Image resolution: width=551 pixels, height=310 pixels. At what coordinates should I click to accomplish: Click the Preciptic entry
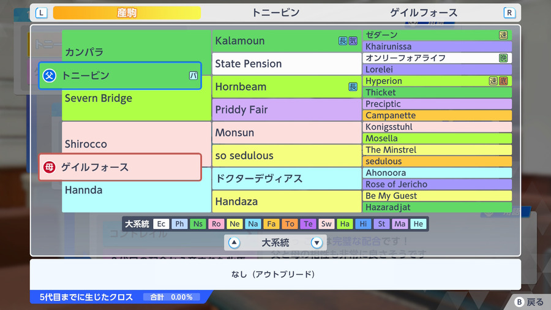[x=437, y=104]
